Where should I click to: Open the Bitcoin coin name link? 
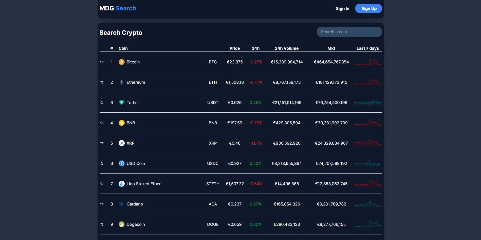133,62
